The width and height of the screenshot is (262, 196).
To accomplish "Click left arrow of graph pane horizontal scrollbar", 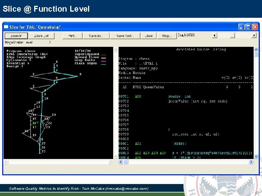I will pyautogui.click(x=6, y=162).
